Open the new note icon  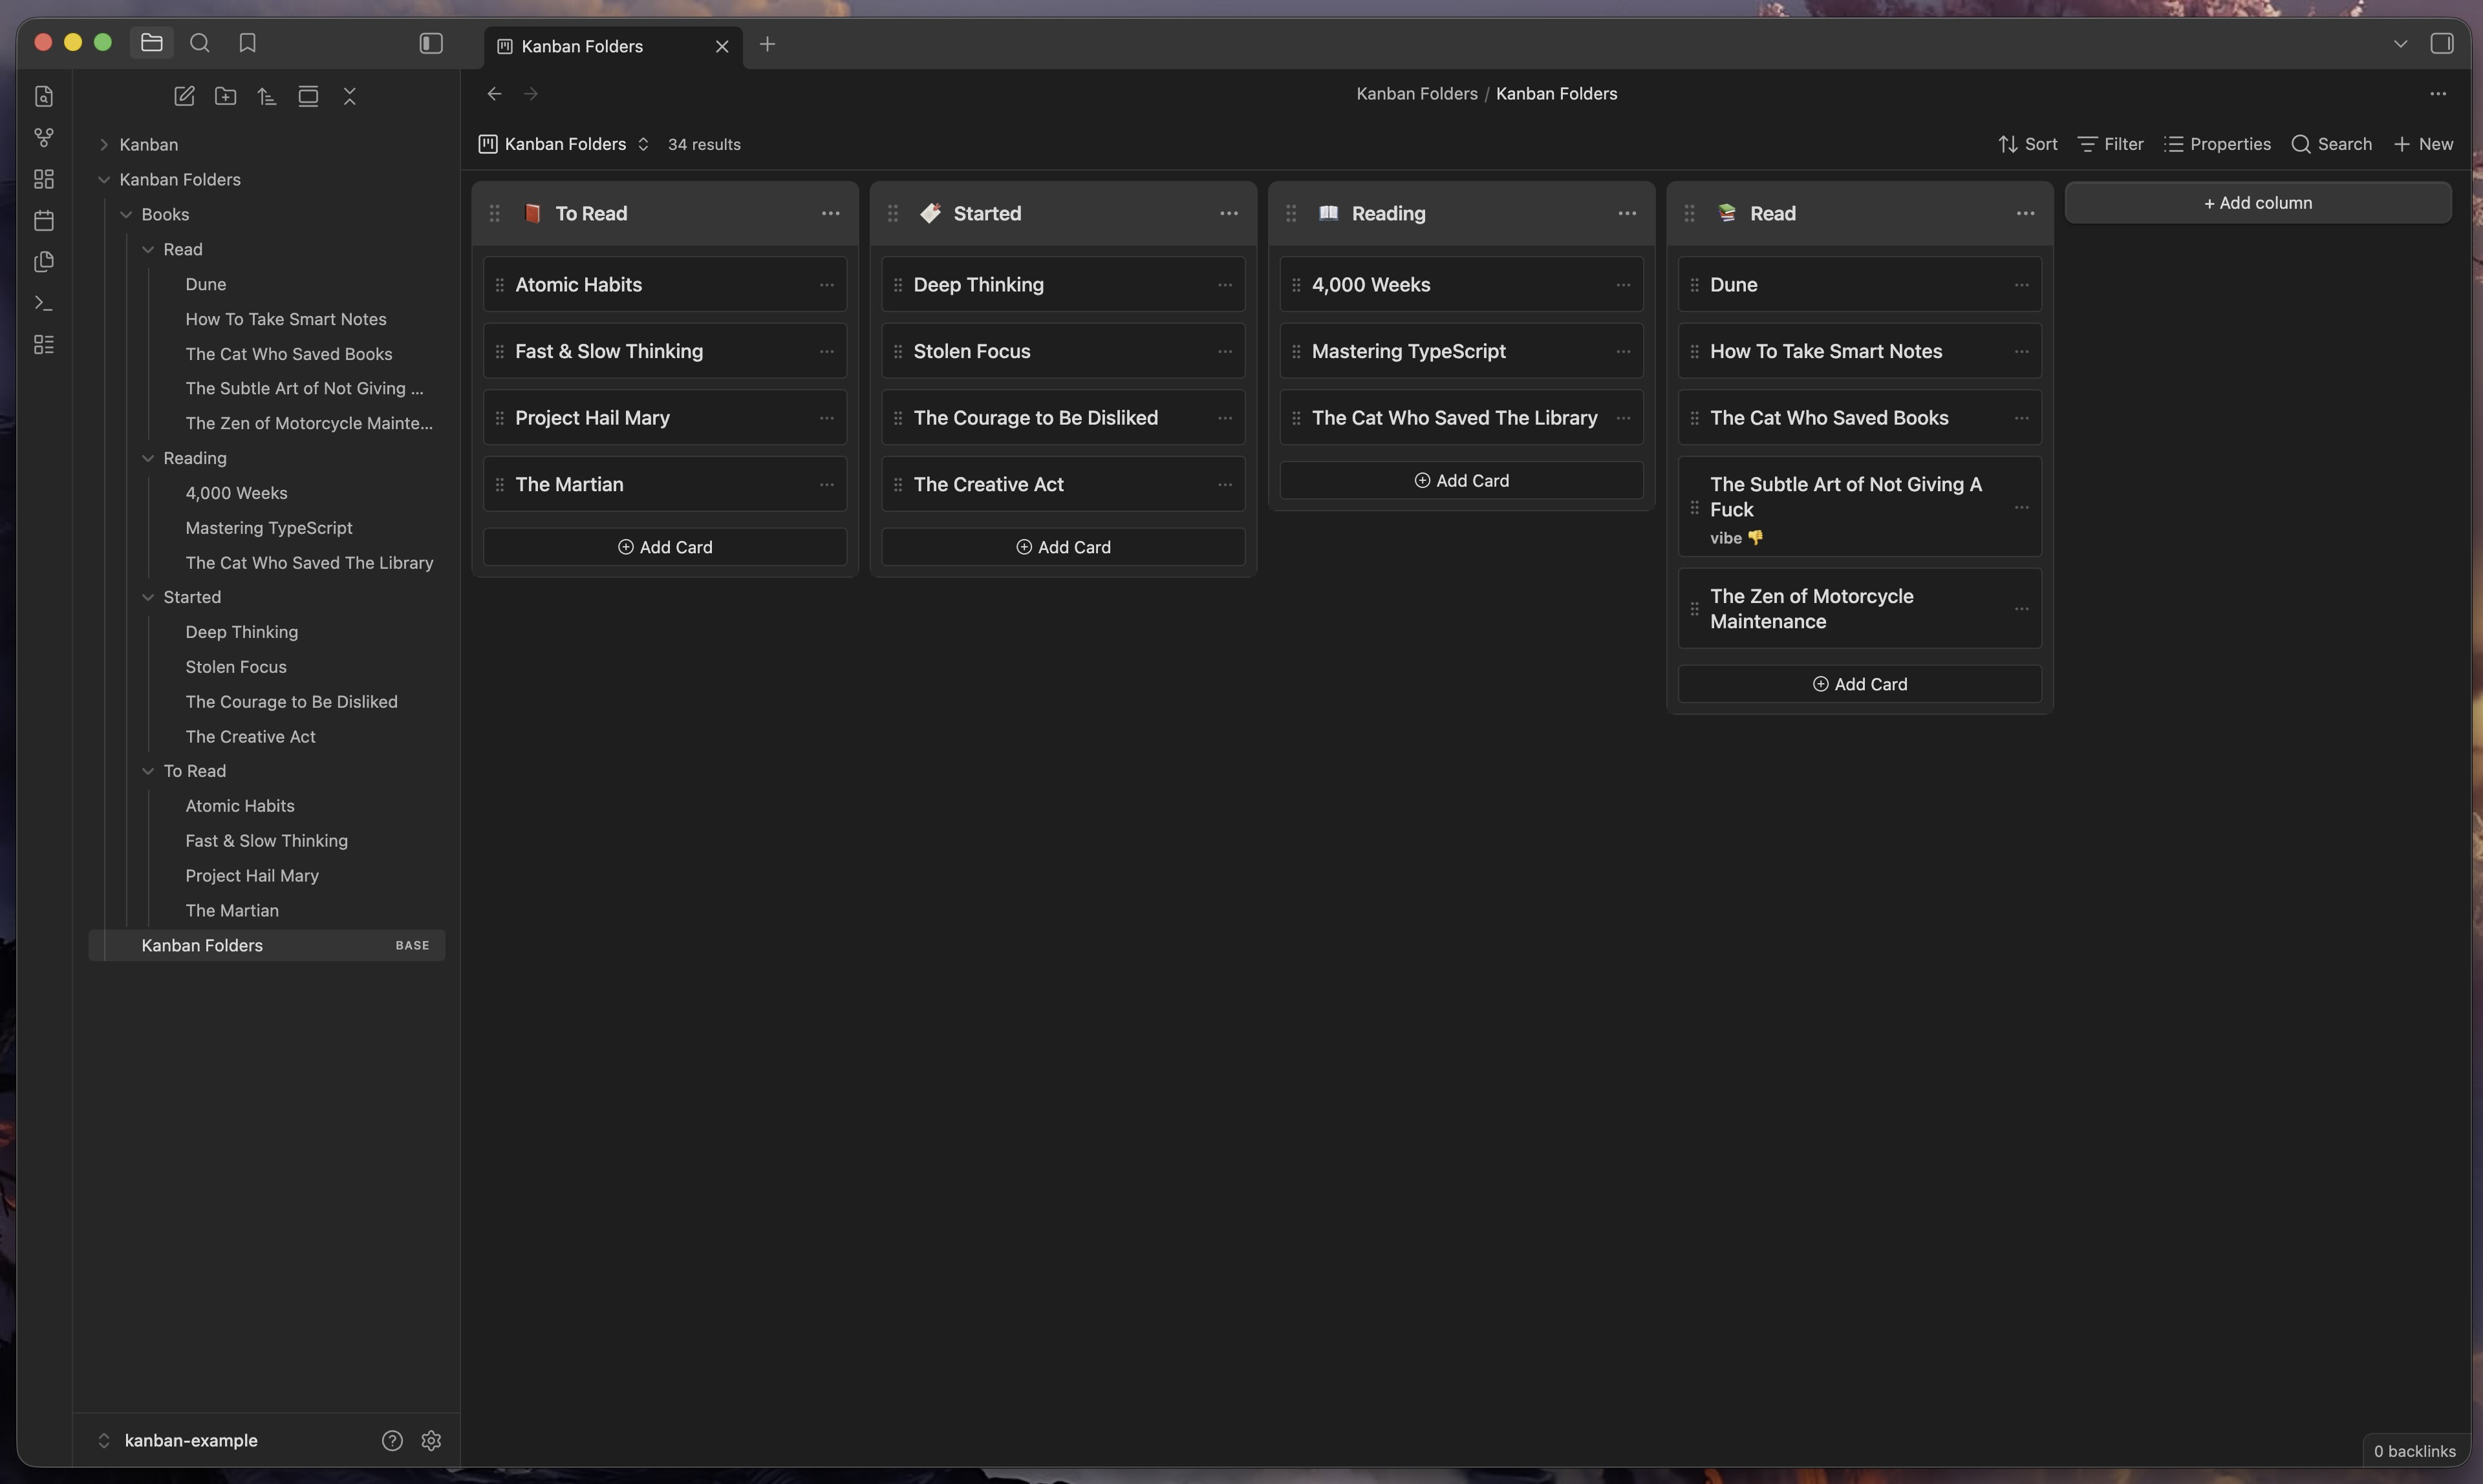click(x=184, y=96)
